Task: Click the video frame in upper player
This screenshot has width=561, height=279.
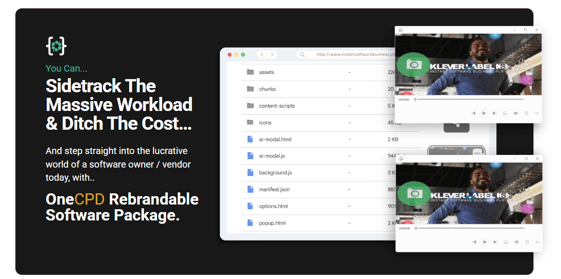Action: point(468,64)
